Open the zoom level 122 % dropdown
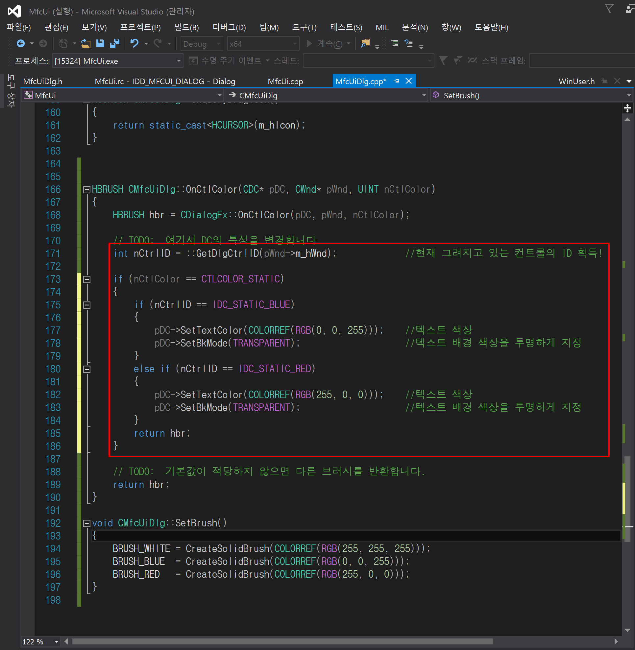 click(x=56, y=642)
